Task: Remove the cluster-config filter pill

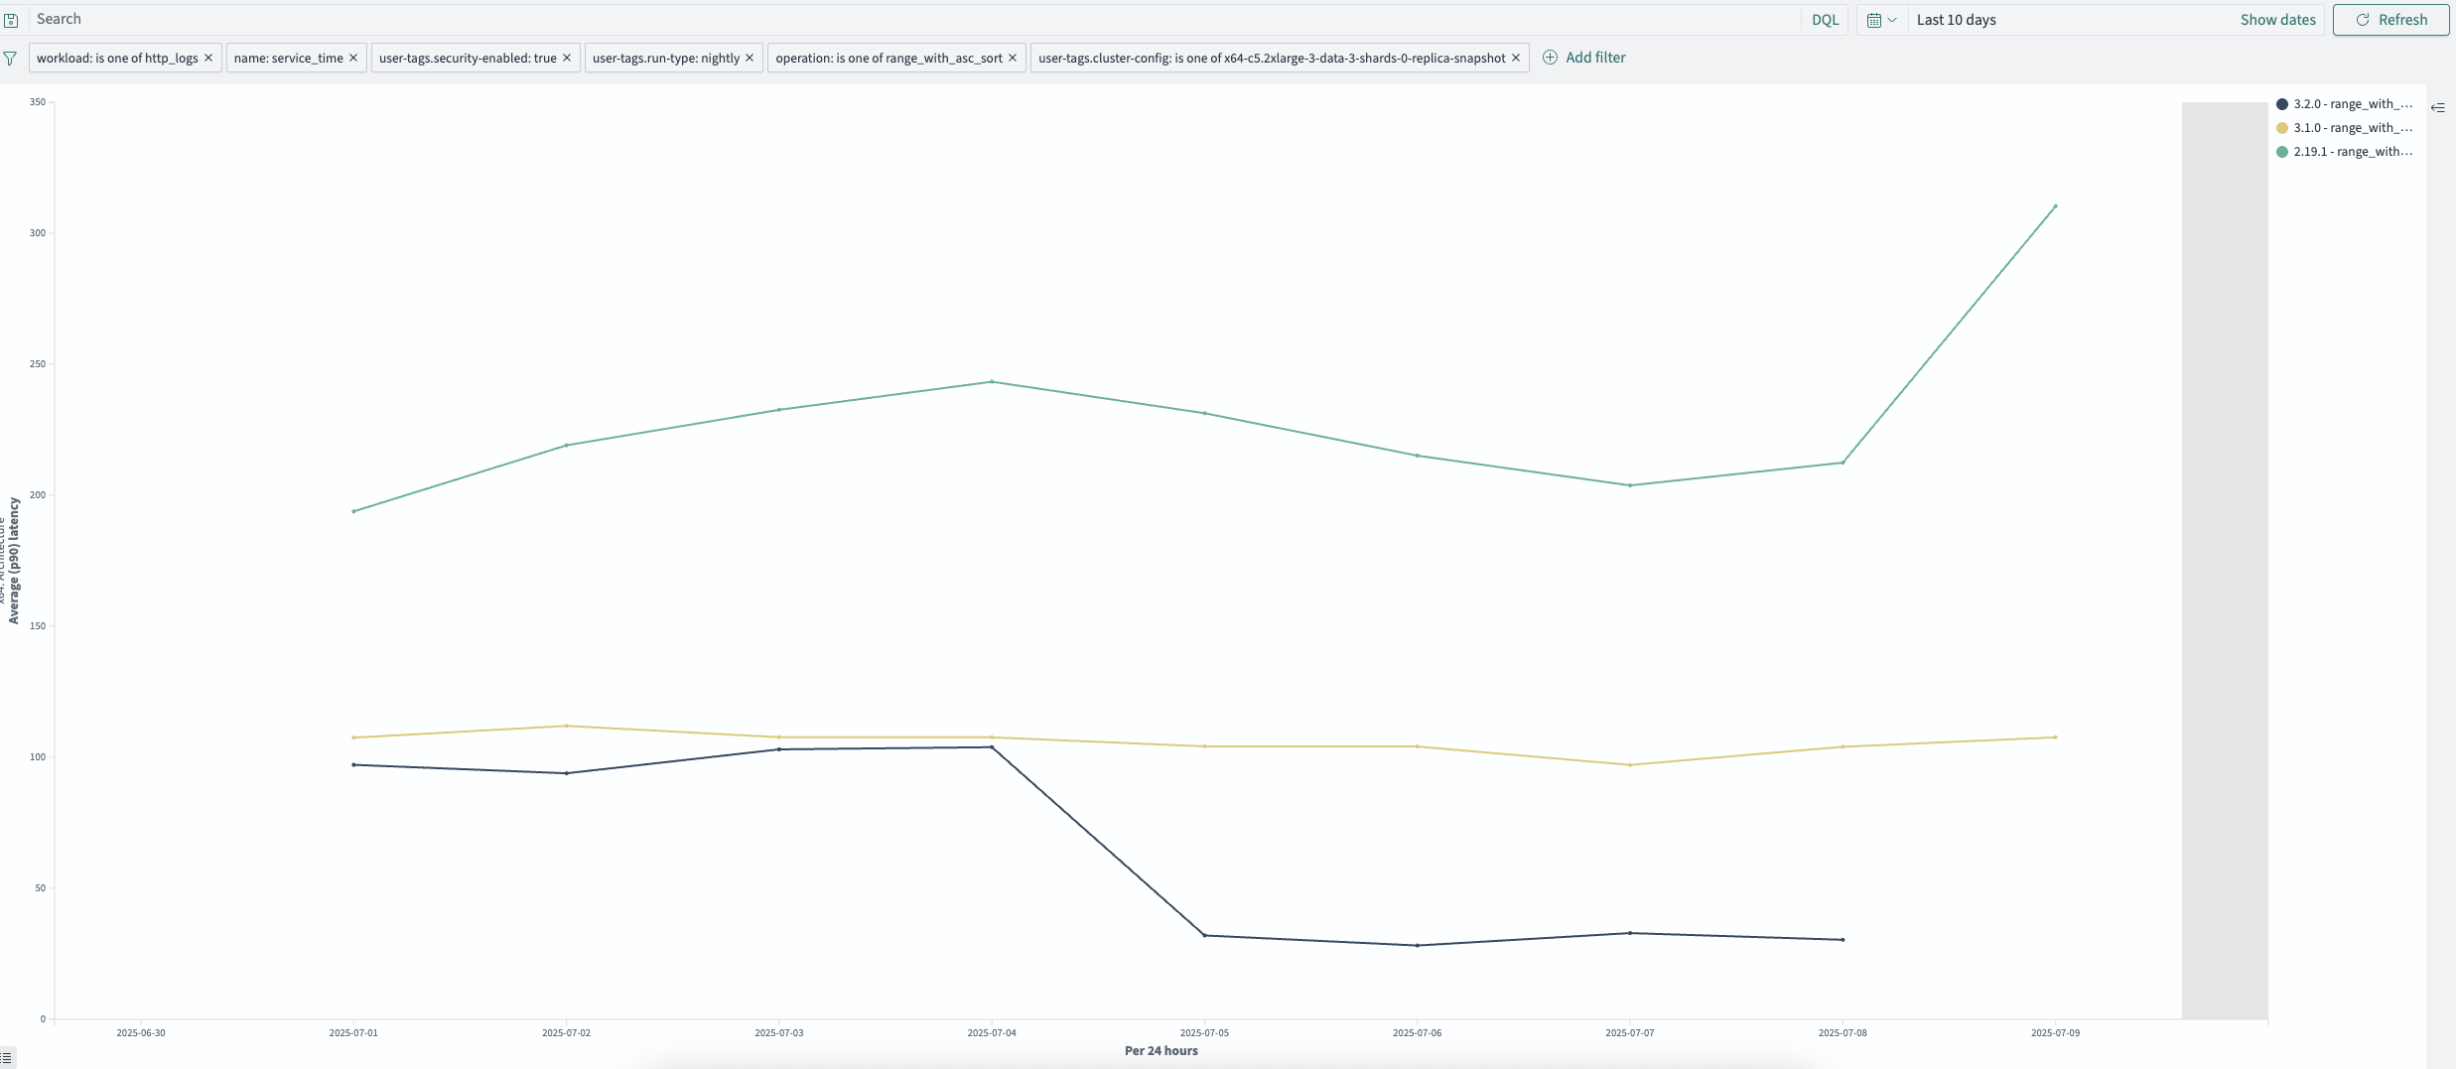Action: [1516, 58]
